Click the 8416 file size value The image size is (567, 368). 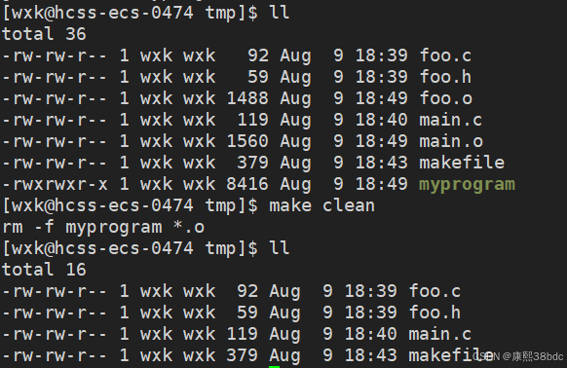click(x=247, y=184)
